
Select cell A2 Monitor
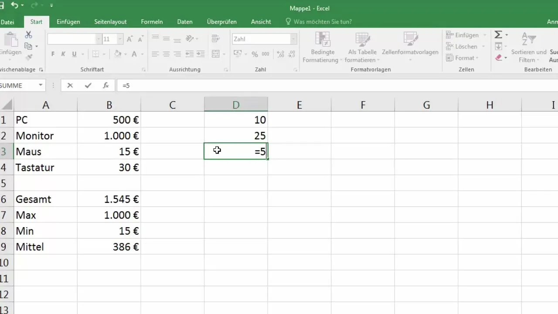point(45,136)
